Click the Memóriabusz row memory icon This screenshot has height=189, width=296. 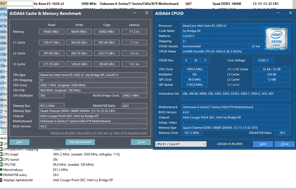point(1,170)
